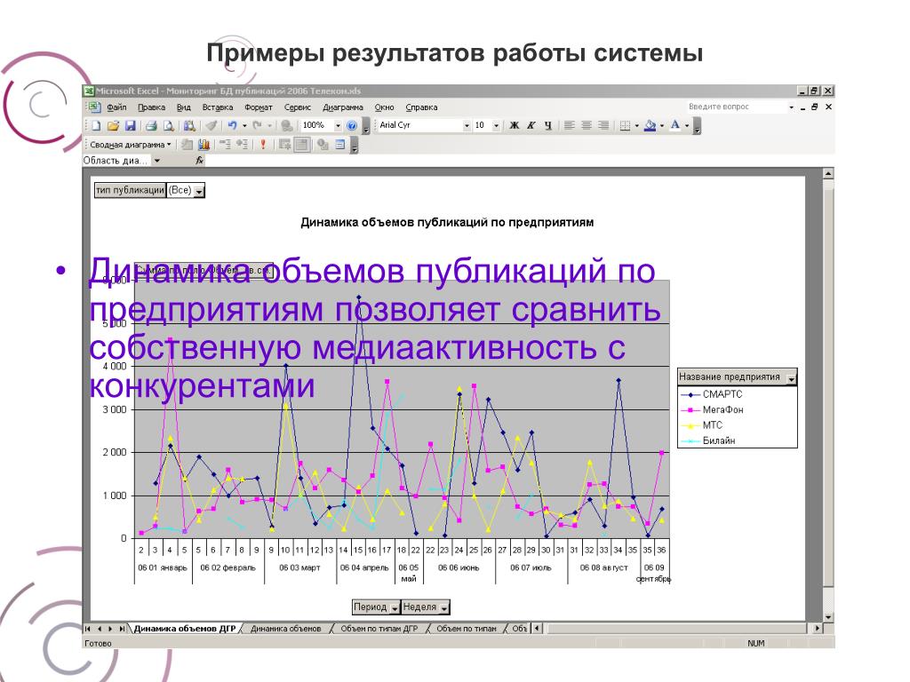
Task: Select the МегаФон legend entry
Action: coord(713,410)
